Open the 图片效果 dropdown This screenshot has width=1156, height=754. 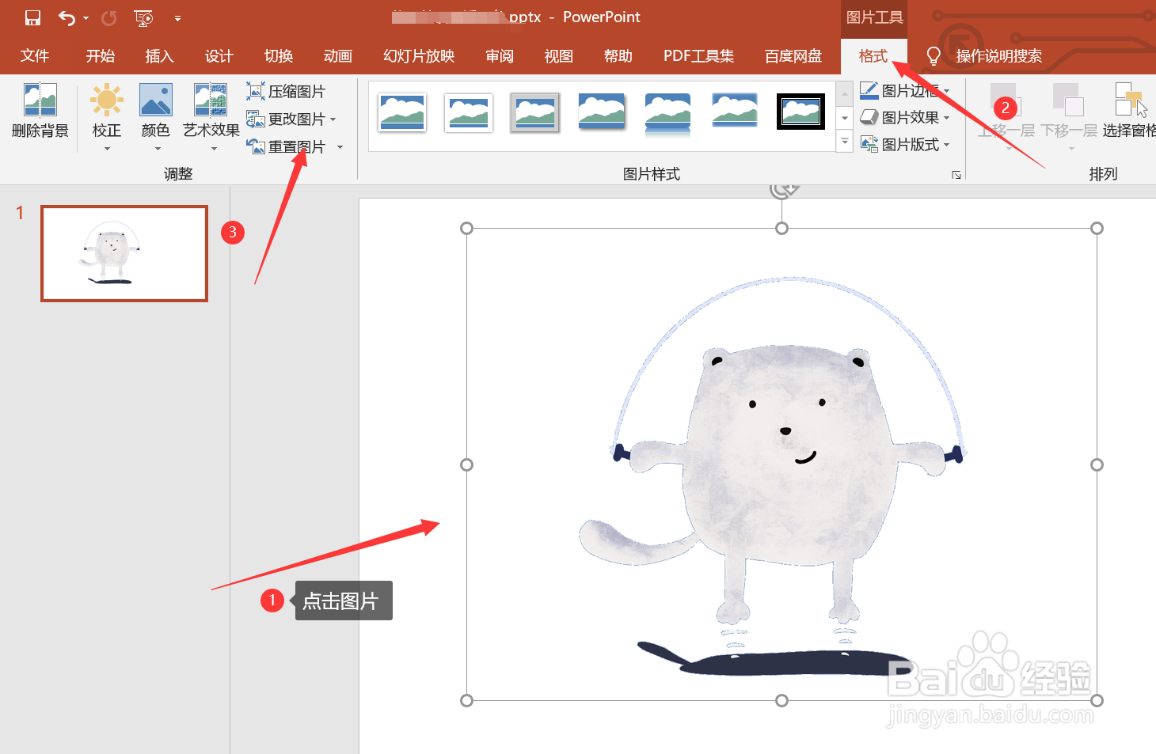coord(905,118)
